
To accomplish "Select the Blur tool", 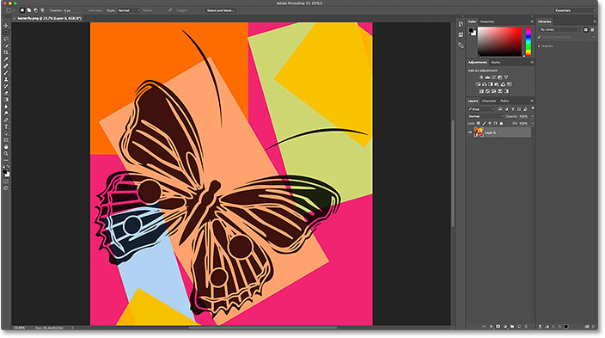I will tap(6, 107).
